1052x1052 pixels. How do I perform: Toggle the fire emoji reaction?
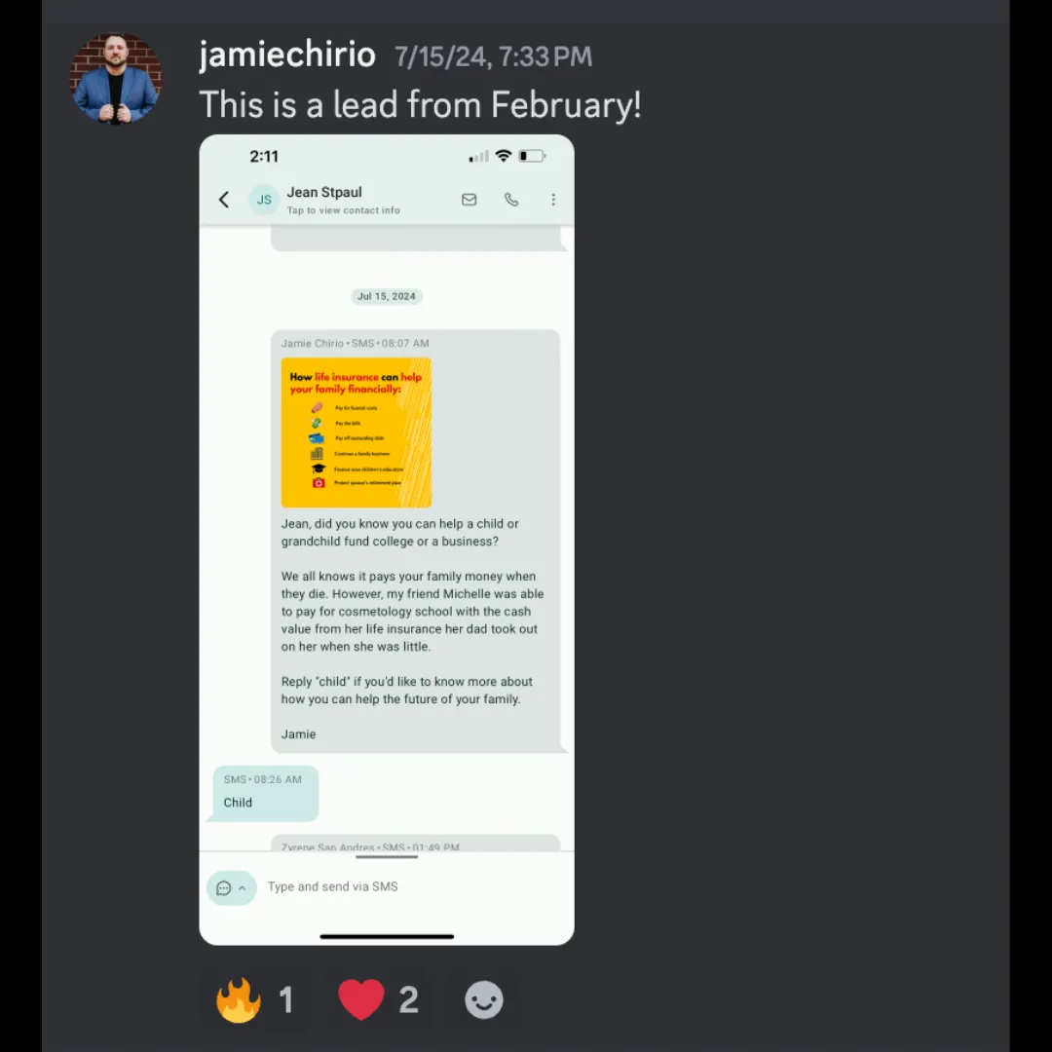point(255,999)
